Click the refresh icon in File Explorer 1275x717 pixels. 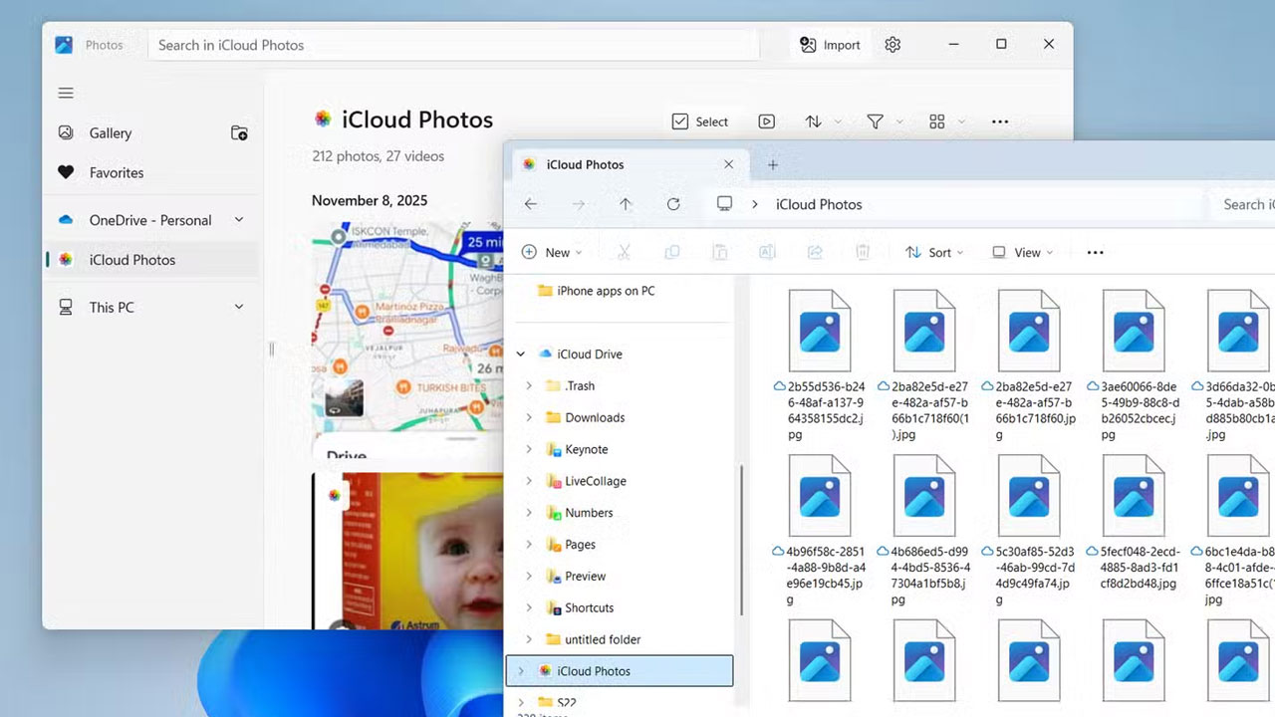coord(673,204)
